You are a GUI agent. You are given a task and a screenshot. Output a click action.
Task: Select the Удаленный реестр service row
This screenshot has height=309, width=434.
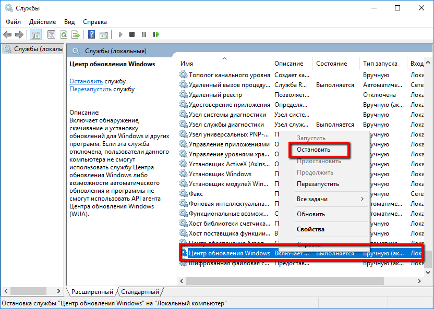pos(215,95)
